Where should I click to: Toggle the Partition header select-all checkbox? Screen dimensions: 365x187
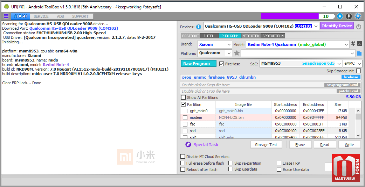click(184, 105)
